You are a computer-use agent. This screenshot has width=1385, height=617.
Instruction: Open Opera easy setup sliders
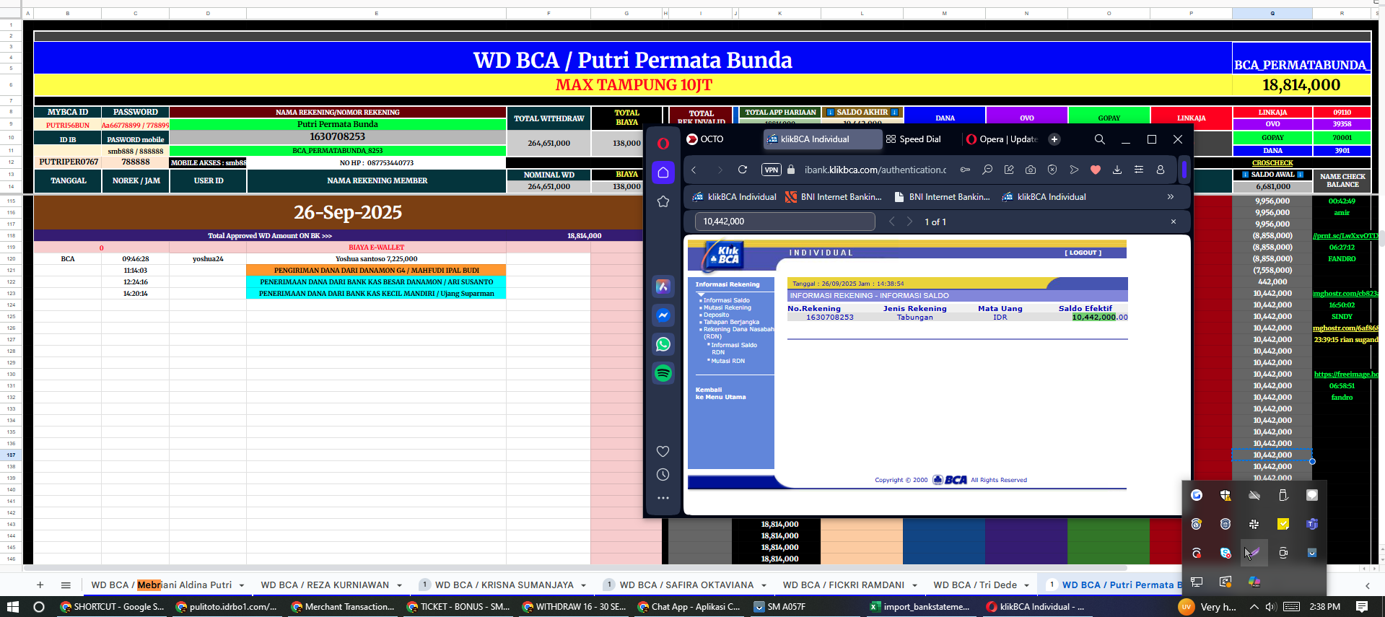point(1138,170)
